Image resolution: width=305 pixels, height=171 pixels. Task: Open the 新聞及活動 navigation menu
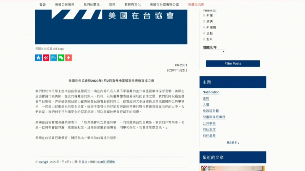[196, 4]
